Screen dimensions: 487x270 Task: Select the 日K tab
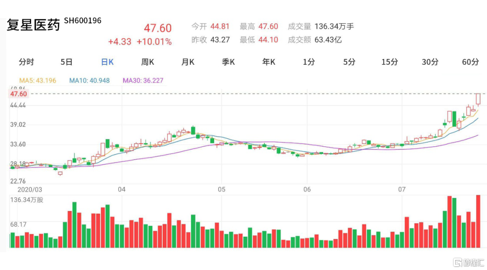pos(107,62)
